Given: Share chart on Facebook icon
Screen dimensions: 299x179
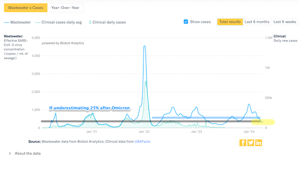Looking at the screenshot, I should 243,143.
